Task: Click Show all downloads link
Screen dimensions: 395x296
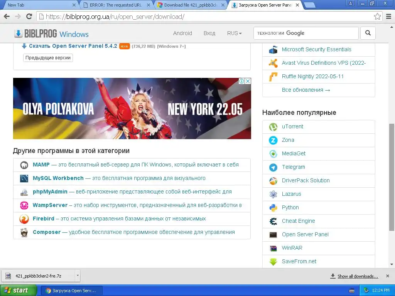Action: [358, 276]
